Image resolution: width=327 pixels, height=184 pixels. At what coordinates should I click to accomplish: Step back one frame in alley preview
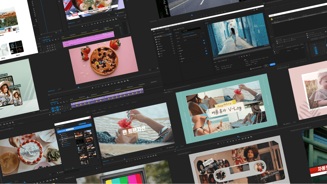pos(242,57)
